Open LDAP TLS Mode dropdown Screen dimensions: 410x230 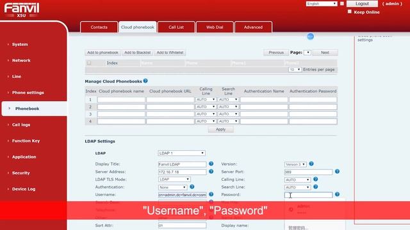pos(174,180)
